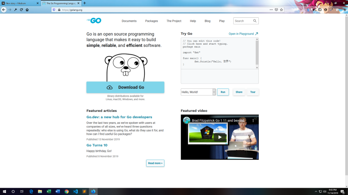This screenshot has width=348, height=195.
Task: Click inside the Search input field
Action: (x=242, y=21)
